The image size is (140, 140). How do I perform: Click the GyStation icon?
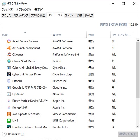click(x=9, y=94)
